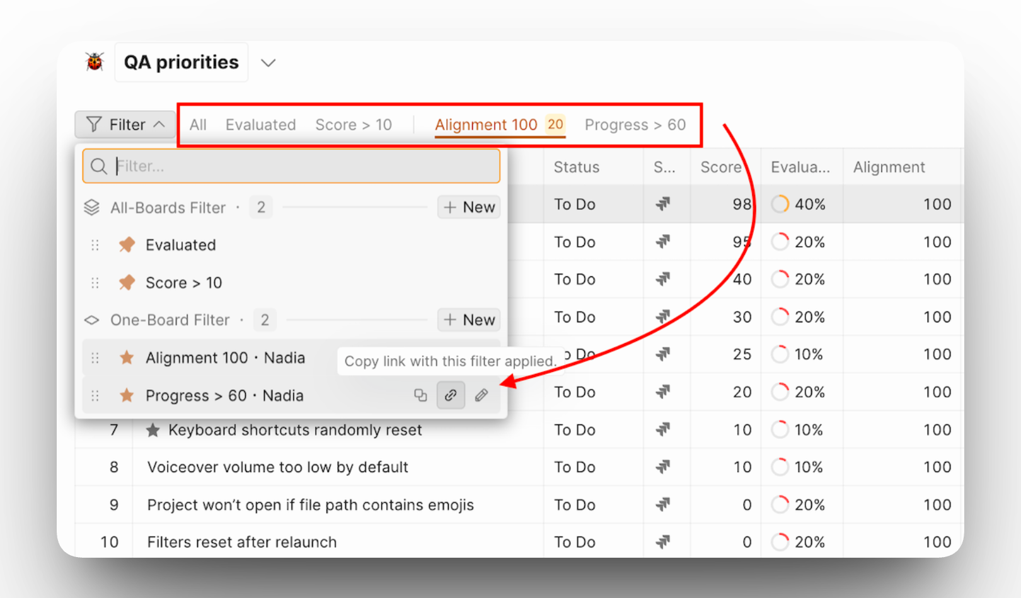
Task: Click the pencil edit icon on Progress filter
Action: [481, 395]
